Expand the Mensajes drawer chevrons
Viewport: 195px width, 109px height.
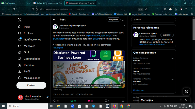pos(186,100)
